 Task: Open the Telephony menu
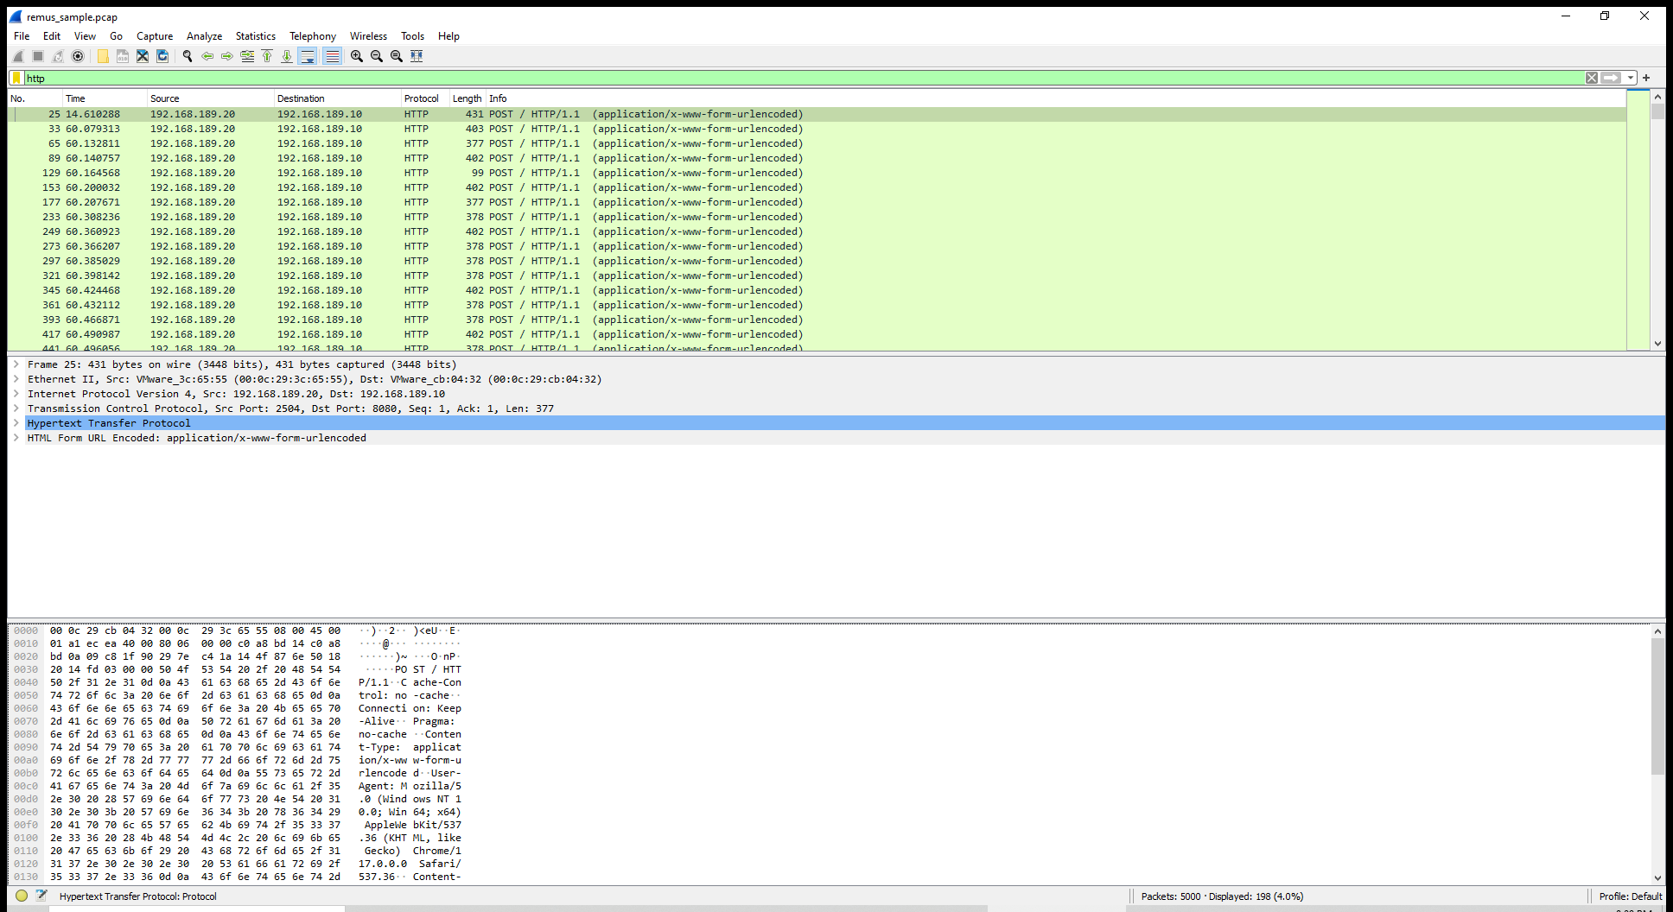click(312, 36)
